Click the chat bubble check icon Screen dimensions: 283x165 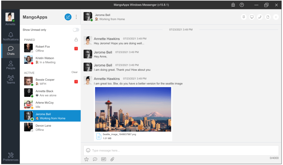pyautogui.click(x=95, y=159)
